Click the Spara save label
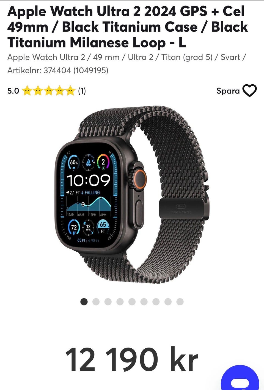The width and height of the screenshot is (264, 390). point(228,91)
